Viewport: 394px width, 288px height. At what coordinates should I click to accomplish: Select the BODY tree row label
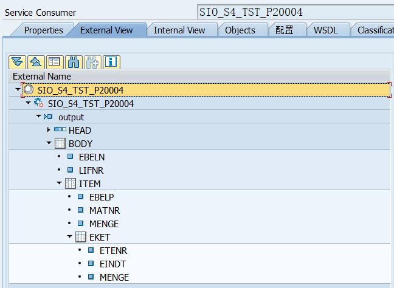[x=80, y=143]
